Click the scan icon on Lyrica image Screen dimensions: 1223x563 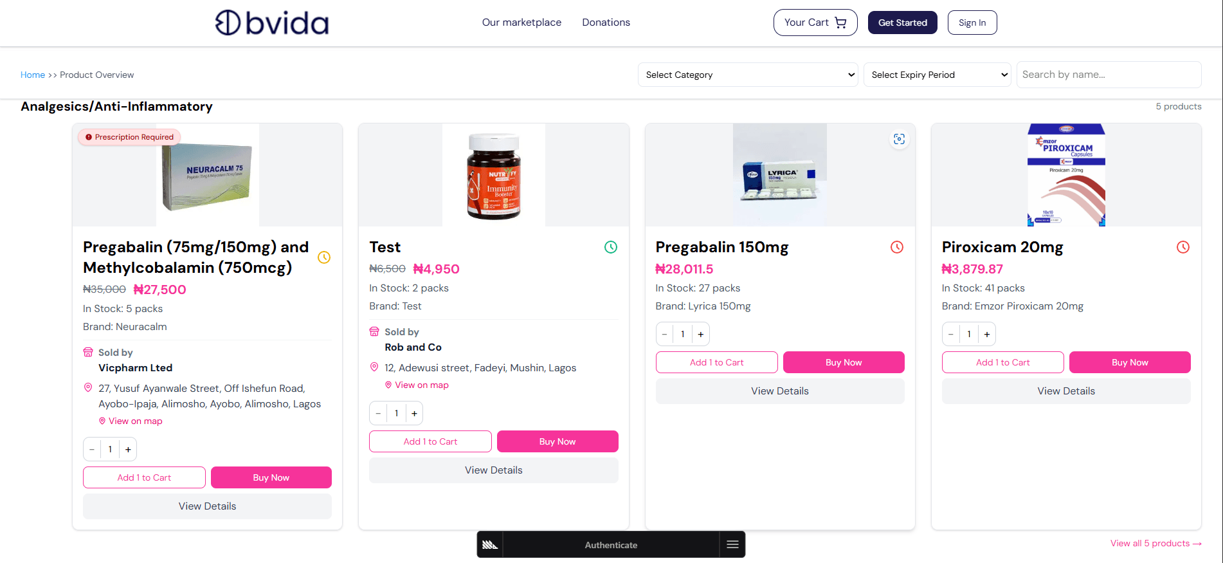click(x=899, y=139)
